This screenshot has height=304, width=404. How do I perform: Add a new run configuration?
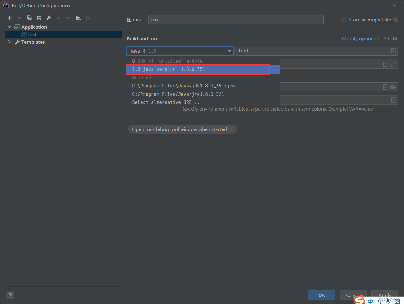tap(9, 18)
